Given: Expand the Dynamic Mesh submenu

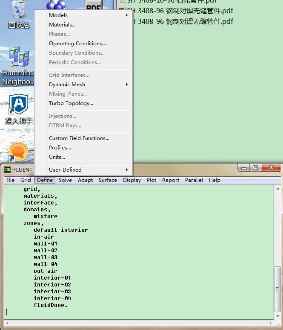Looking at the screenshot, I should point(83,85).
